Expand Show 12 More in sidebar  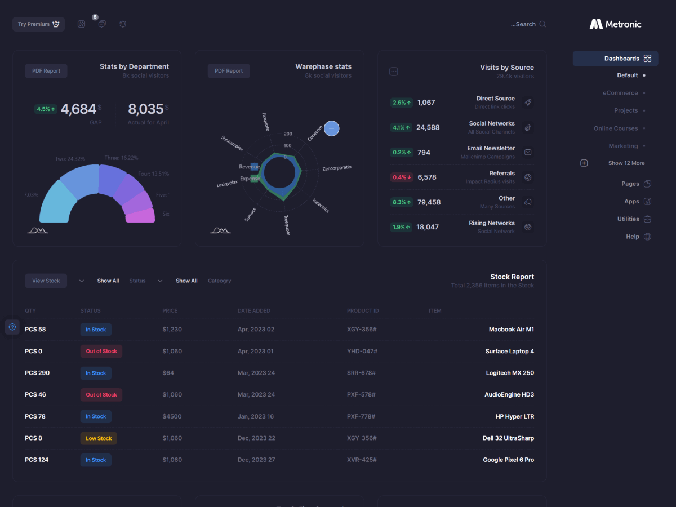coord(626,163)
